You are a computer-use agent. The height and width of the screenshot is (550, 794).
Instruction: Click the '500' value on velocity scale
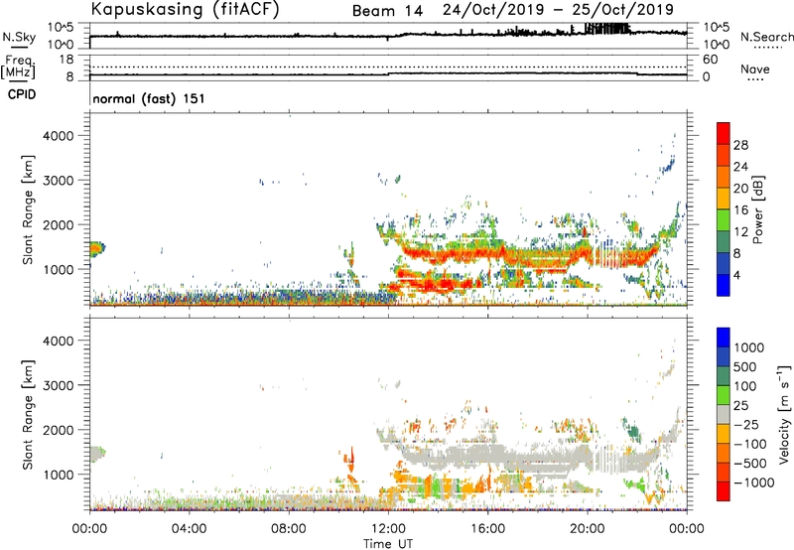745,366
